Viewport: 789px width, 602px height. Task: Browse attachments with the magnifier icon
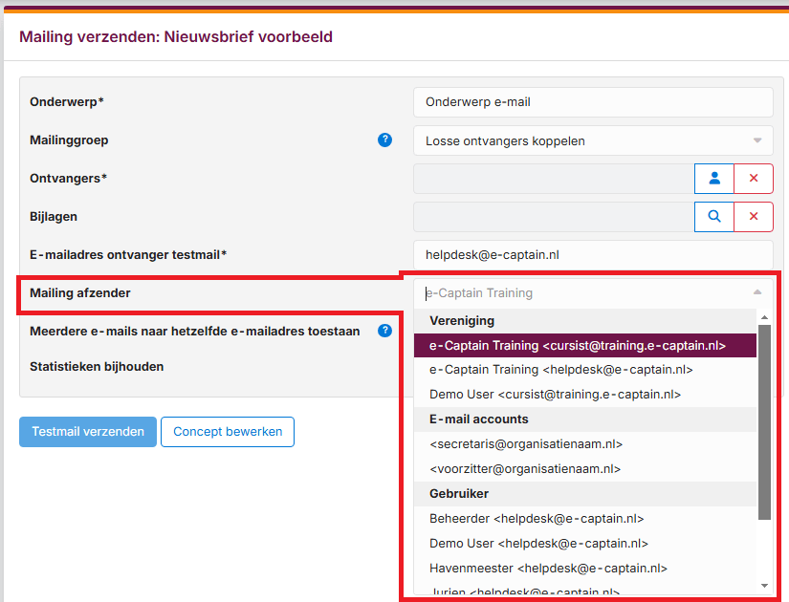(714, 217)
